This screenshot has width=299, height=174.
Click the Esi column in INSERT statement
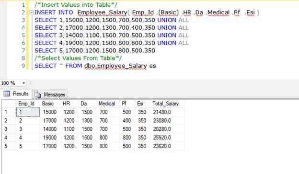tap(251, 12)
